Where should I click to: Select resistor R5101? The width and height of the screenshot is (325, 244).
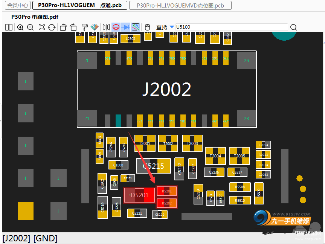128,178
